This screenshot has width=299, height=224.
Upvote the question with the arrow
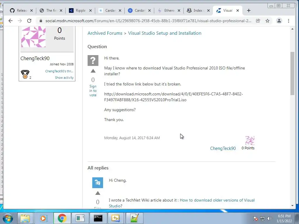tap(93, 71)
